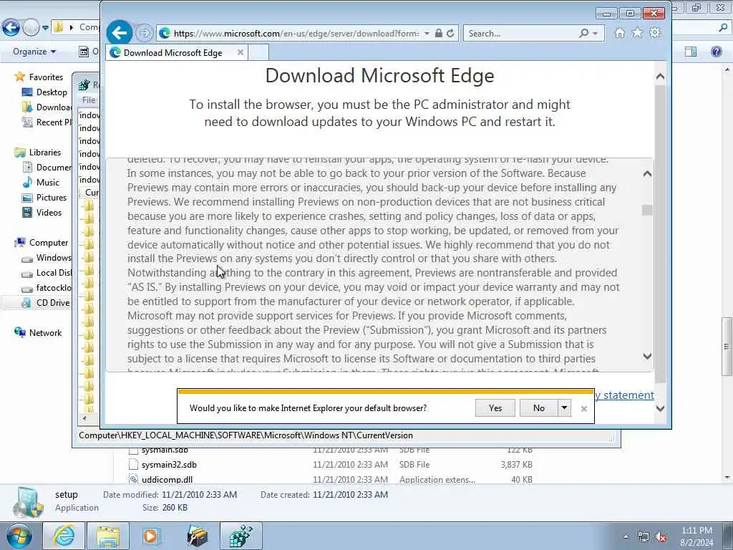
Task: Close the Download Microsoft Edge tab
Action: coord(241,52)
